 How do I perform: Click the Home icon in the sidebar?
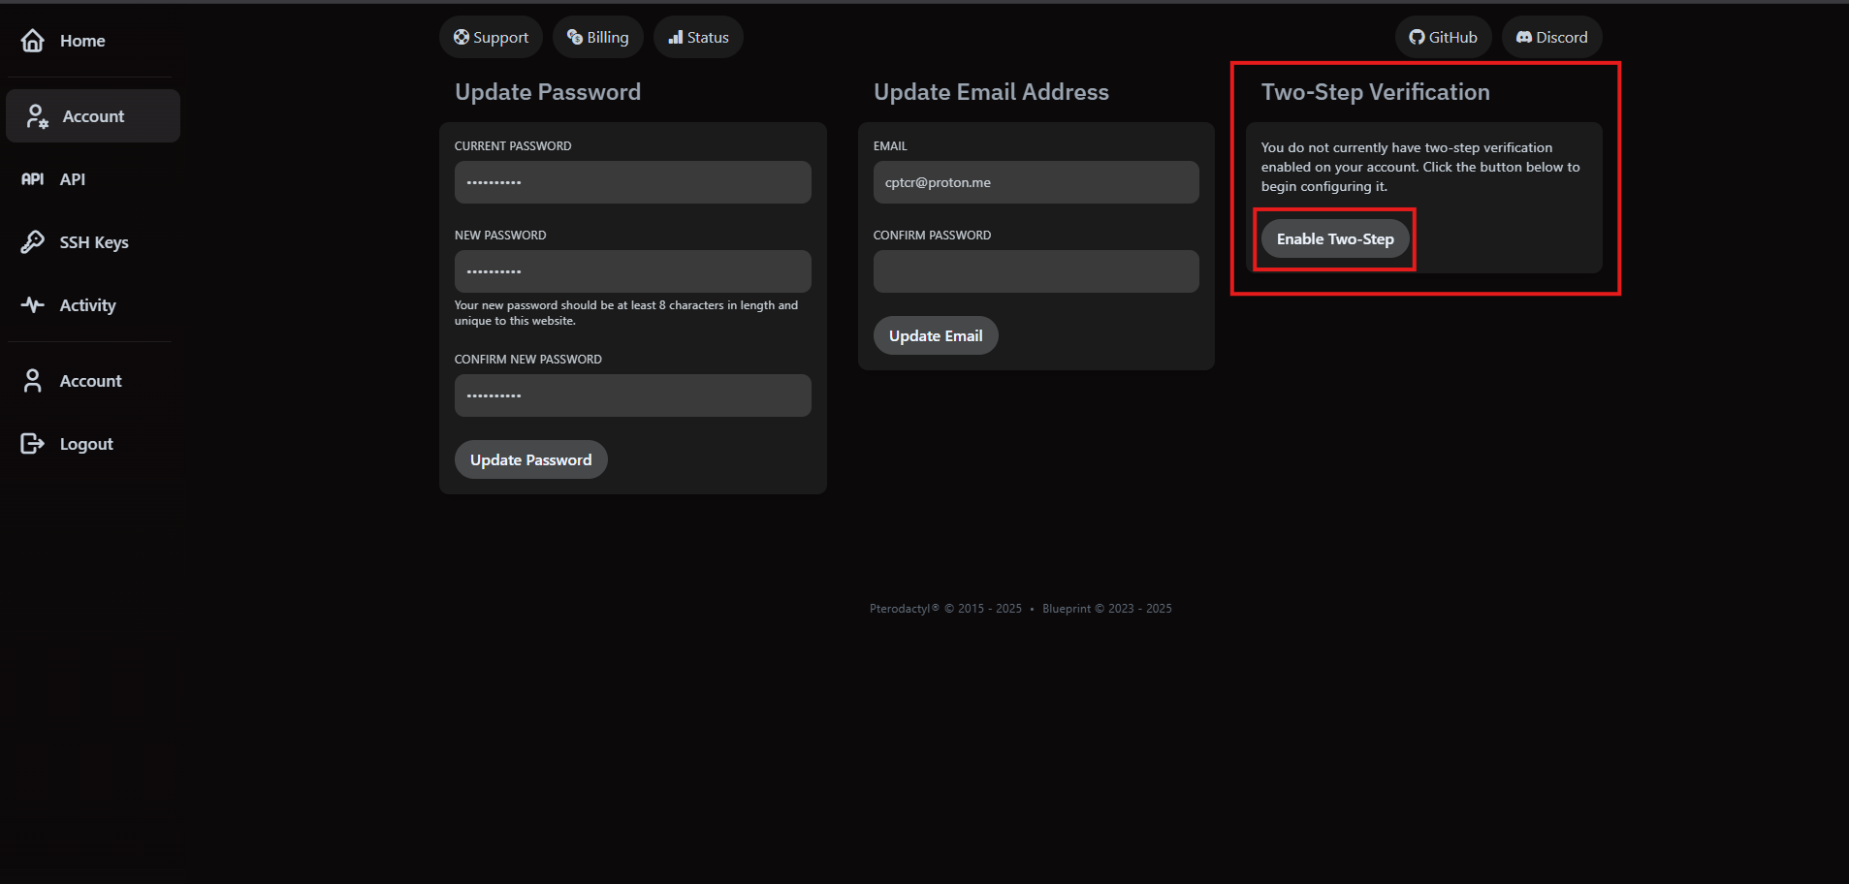(x=32, y=41)
